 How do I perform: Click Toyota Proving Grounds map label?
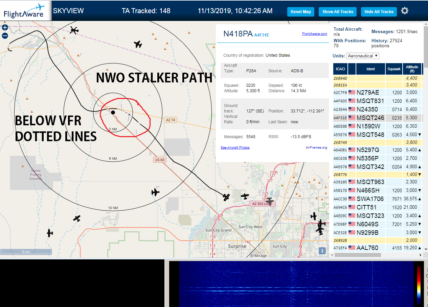(36, 175)
